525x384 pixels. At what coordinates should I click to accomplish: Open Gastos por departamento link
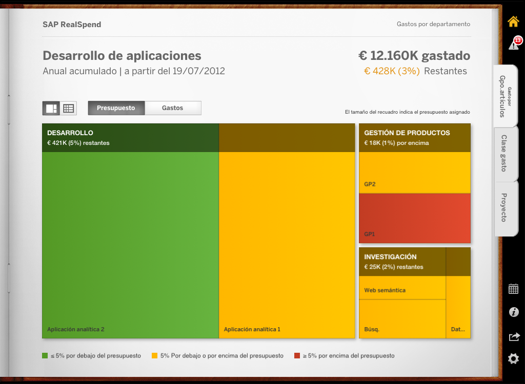(x=433, y=24)
